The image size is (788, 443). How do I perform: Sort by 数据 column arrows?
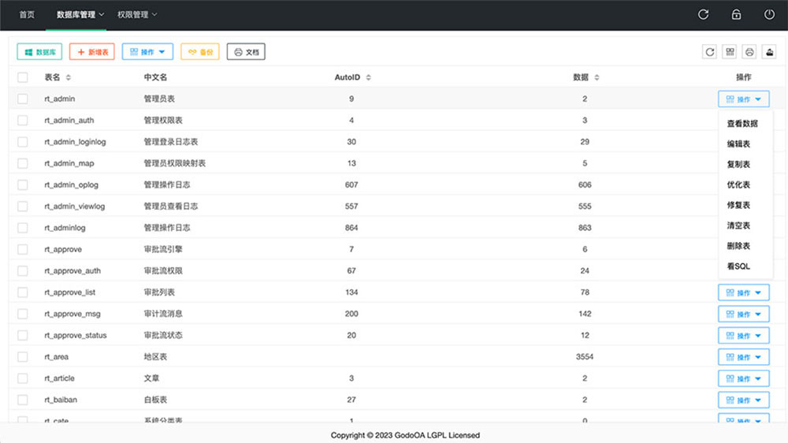(597, 77)
